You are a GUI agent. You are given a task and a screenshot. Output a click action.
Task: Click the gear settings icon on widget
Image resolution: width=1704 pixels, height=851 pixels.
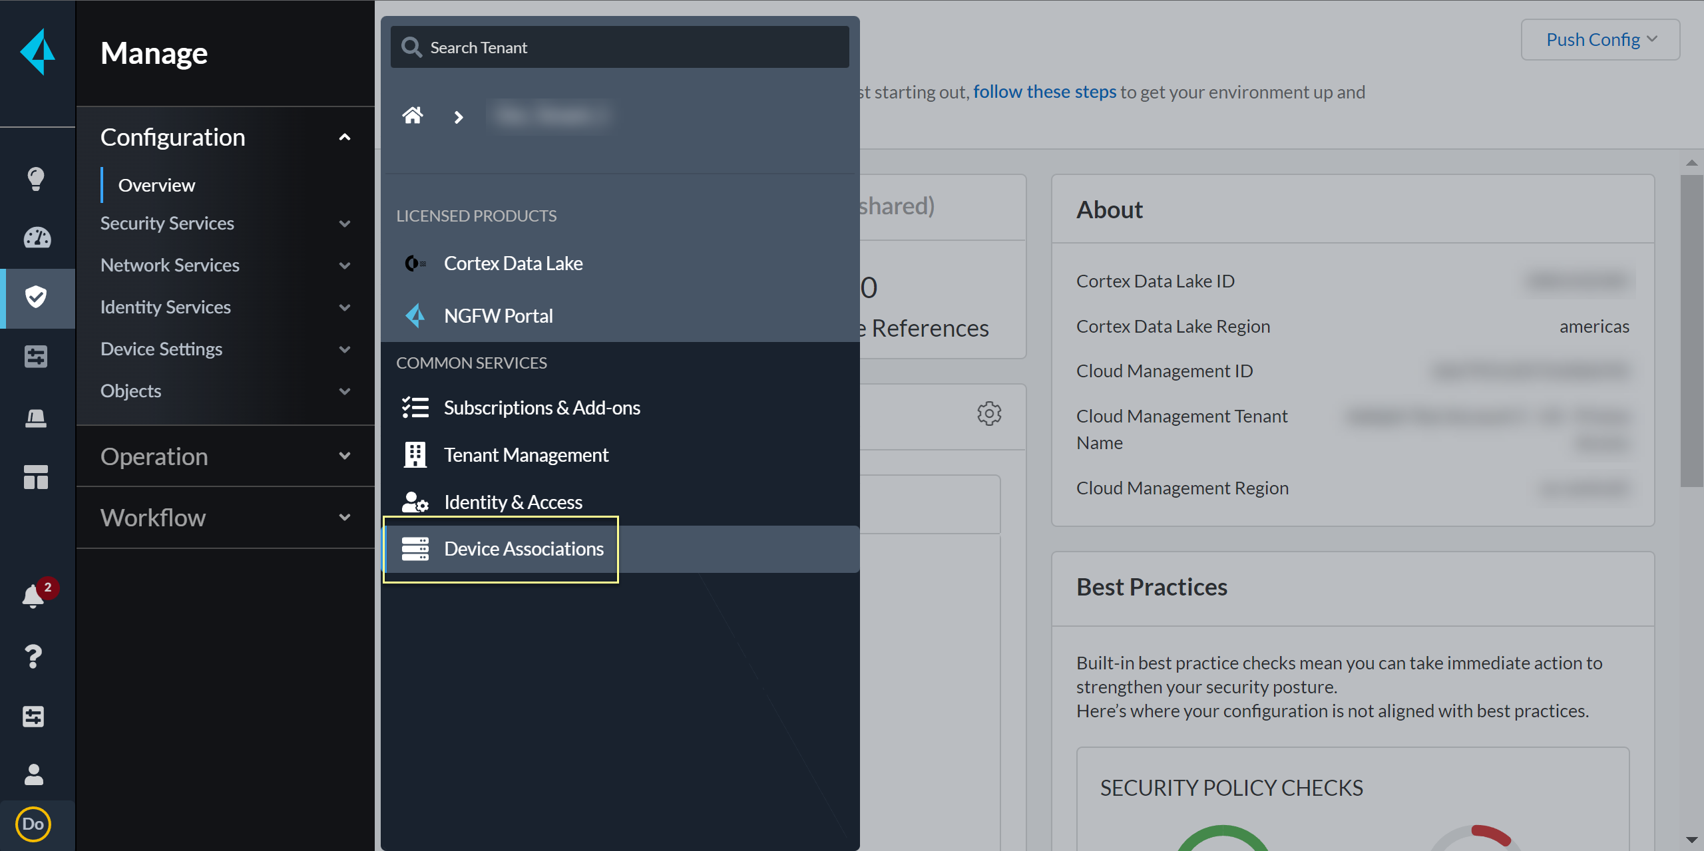(x=989, y=413)
